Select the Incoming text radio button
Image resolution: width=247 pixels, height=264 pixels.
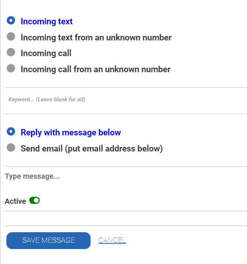click(11, 21)
